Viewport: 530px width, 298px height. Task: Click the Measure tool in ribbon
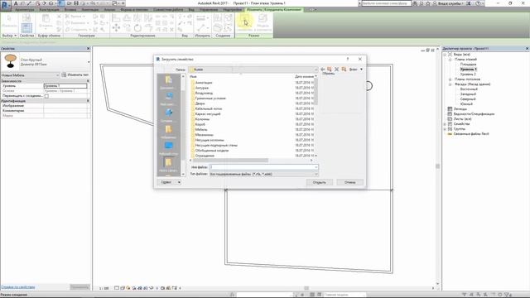click(200, 18)
